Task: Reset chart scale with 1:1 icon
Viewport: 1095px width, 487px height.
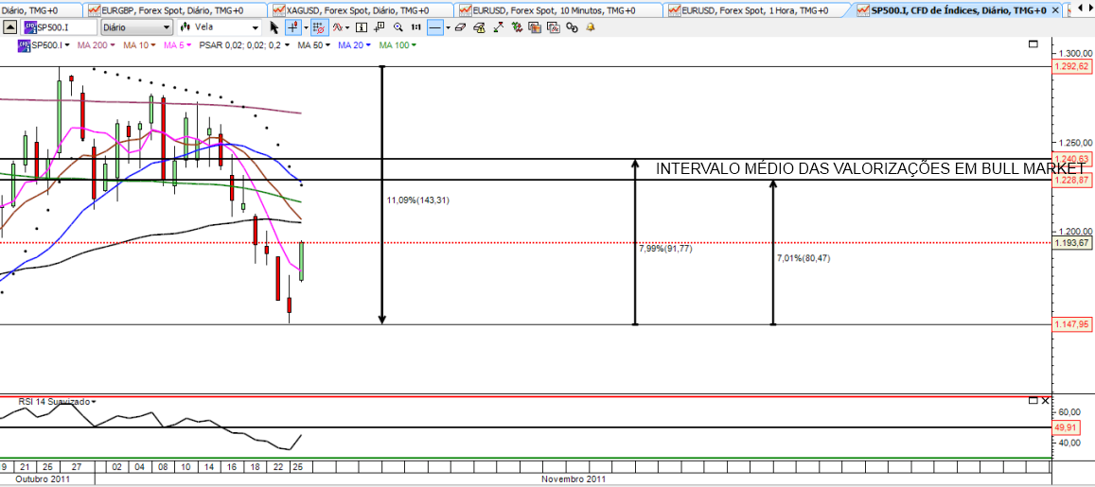Action: (414, 27)
